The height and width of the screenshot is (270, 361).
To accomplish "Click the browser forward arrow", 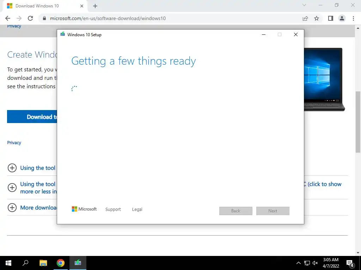I will coord(19,18).
